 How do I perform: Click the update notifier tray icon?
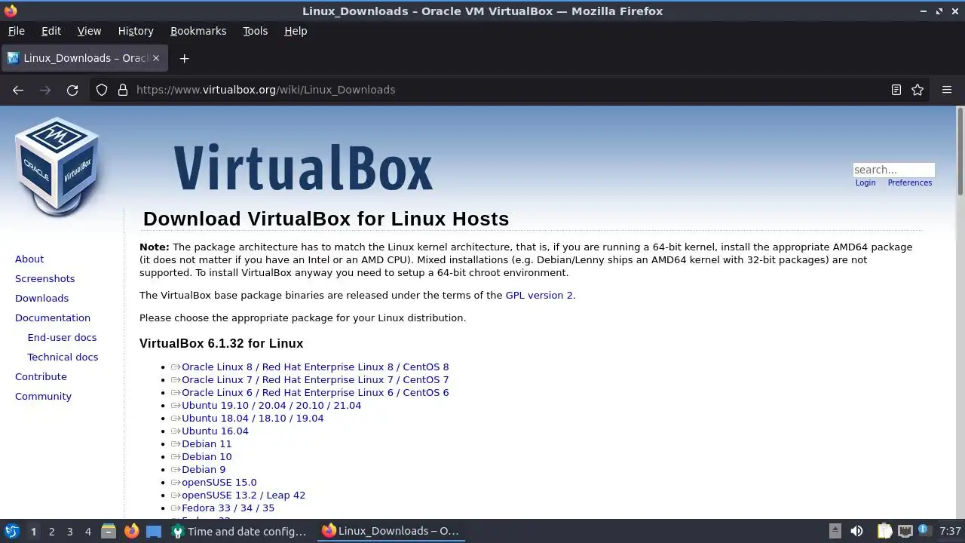(x=924, y=530)
